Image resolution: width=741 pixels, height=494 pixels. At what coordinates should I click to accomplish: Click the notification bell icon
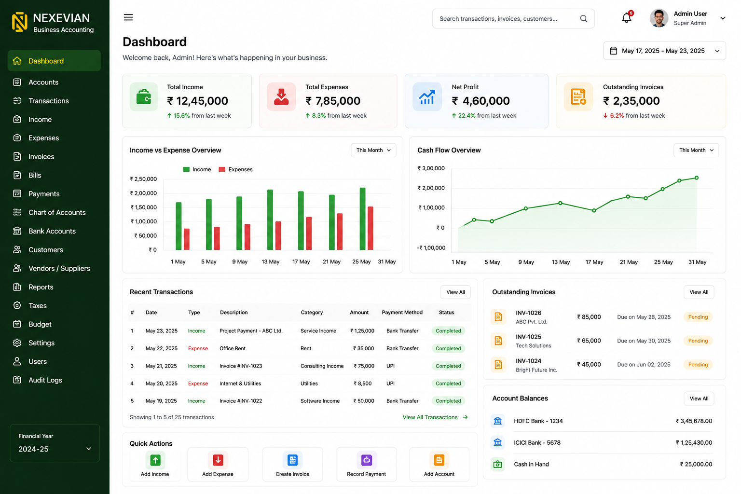(627, 18)
